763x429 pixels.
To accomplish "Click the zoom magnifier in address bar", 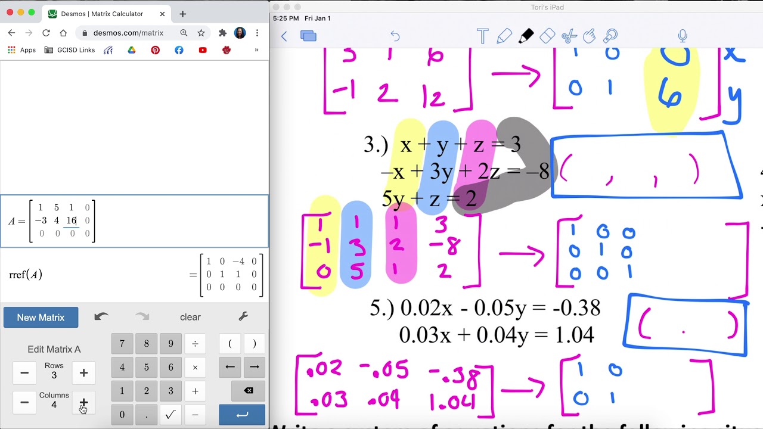I will [x=184, y=33].
